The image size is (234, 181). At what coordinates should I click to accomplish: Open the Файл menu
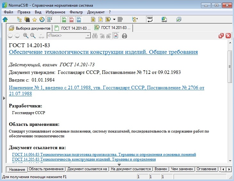pyautogui.click(x=8, y=12)
